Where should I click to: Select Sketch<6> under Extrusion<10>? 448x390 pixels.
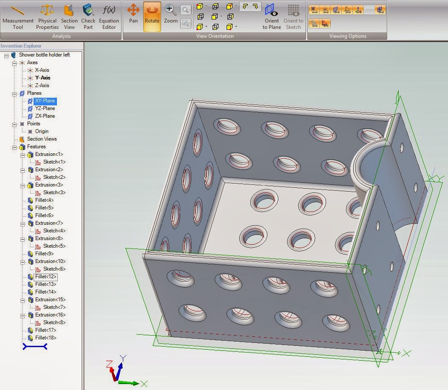[54, 269]
